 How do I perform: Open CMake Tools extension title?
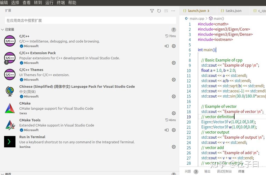point(30,120)
